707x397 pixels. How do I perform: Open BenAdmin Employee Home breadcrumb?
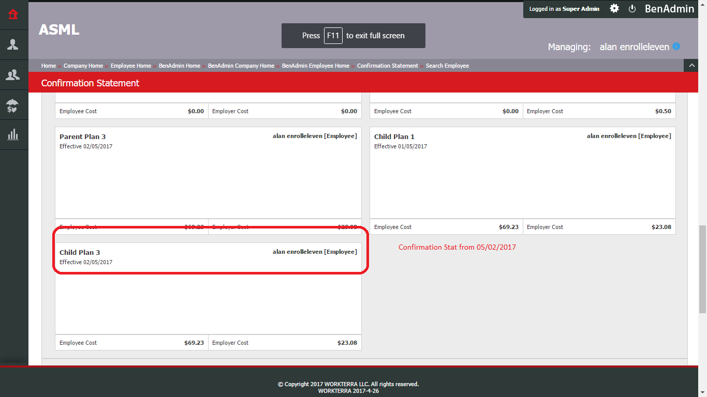tap(316, 66)
